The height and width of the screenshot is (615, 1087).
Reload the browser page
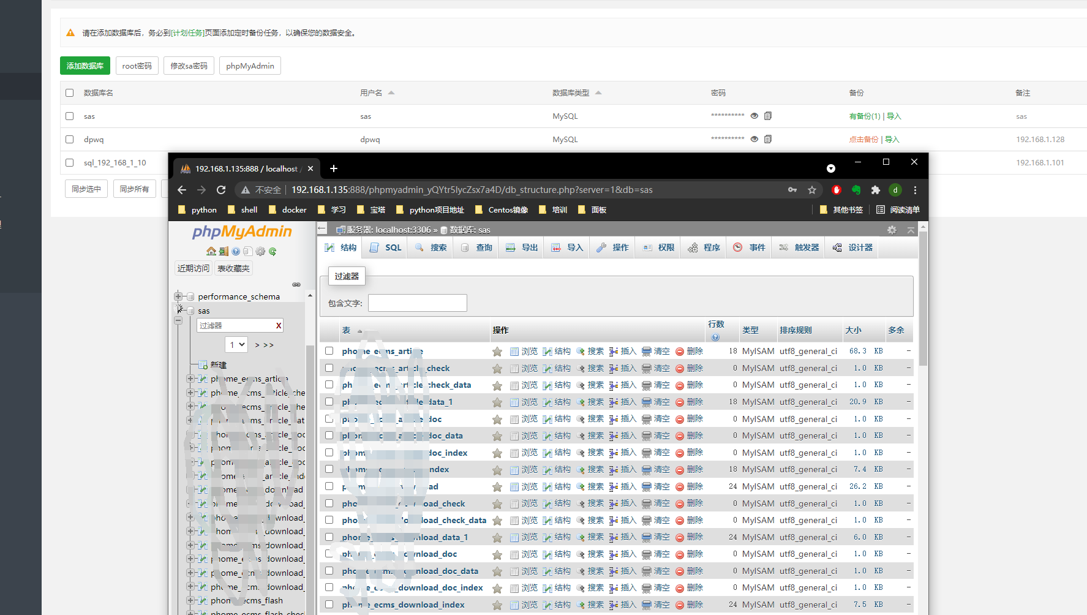click(221, 190)
